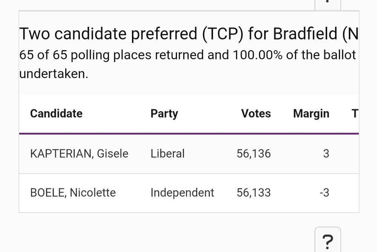The width and height of the screenshot is (377, 252).
Task: Click the (TCP) abbreviation in the heading
Action: [223, 34]
